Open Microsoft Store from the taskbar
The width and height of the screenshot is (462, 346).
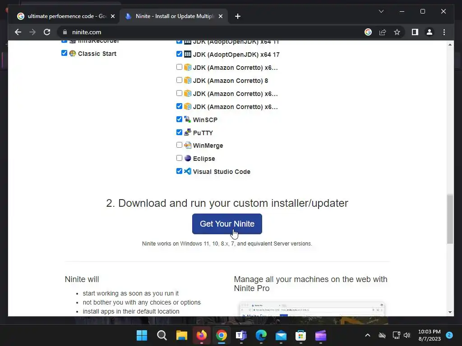300,335
